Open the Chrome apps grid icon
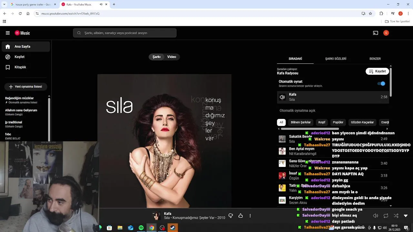 (x=4, y=22)
